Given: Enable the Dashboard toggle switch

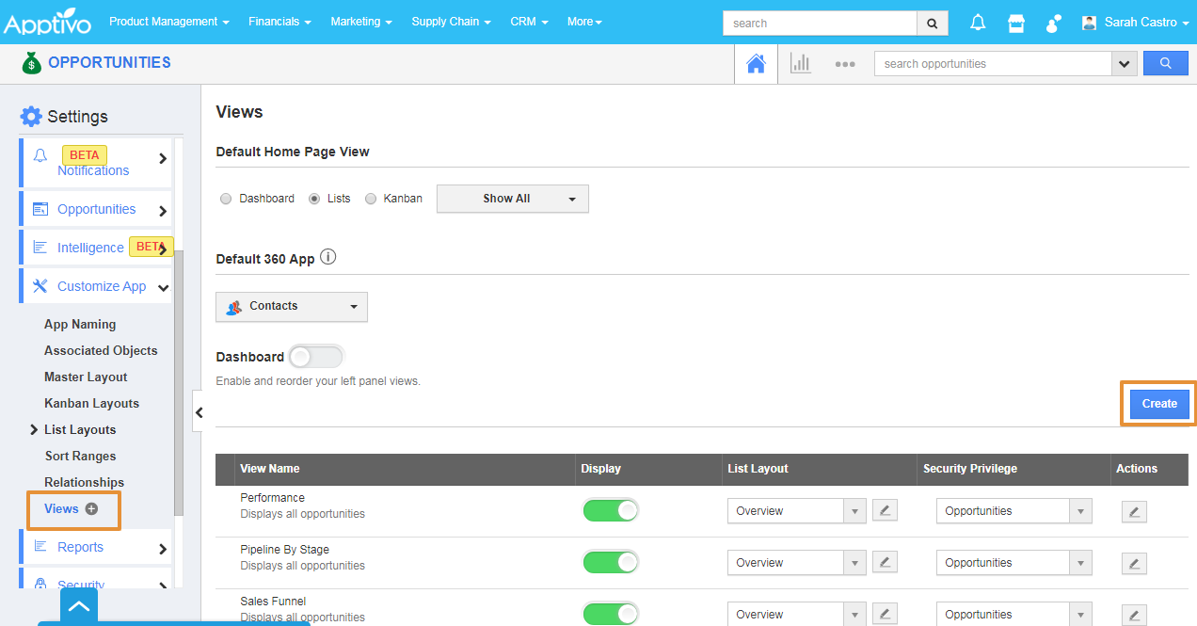Looking at the screenshot, I should click(x=317, y=357).
